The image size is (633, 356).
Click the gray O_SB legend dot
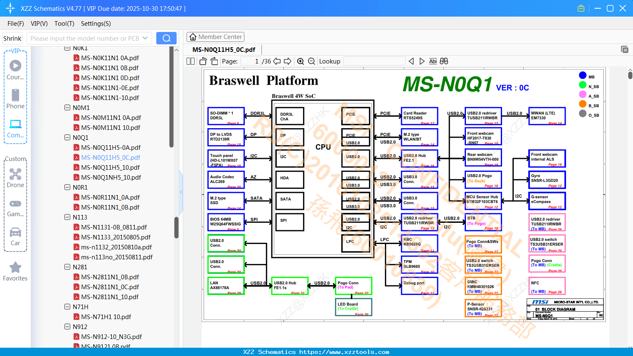tap(583, 114)
